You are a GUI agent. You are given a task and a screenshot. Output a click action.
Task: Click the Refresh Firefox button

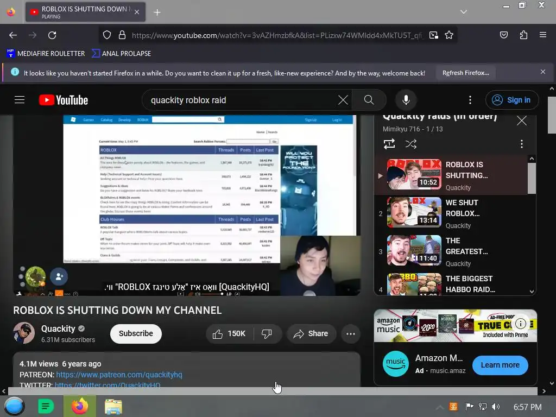465,73
